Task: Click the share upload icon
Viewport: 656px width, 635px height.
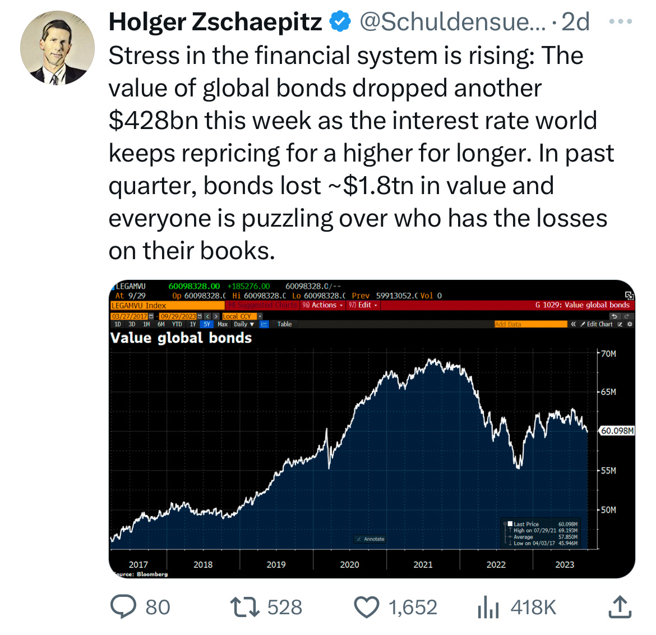Action: (620, 607)
